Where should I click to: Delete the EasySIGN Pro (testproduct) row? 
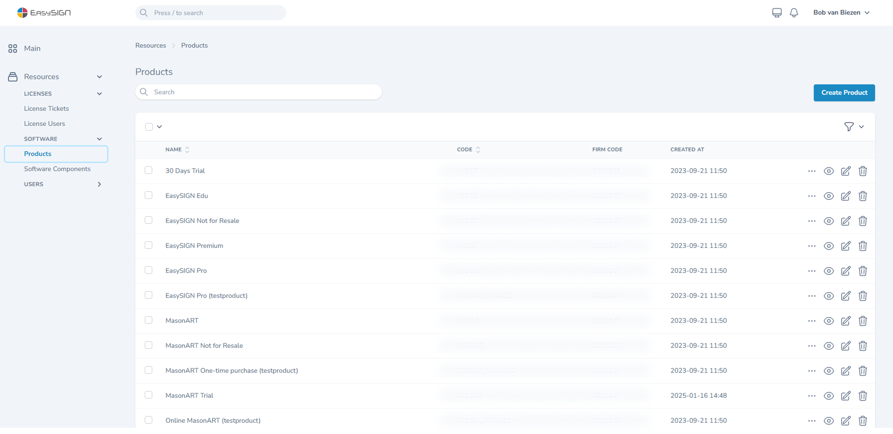pos(863,296)
